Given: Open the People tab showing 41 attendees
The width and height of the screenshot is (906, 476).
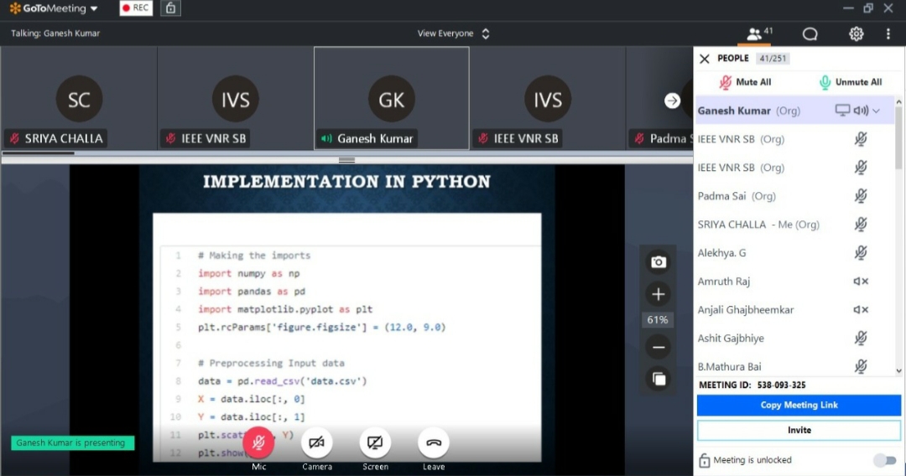Looking at the screenshot, I should [759, 34].
